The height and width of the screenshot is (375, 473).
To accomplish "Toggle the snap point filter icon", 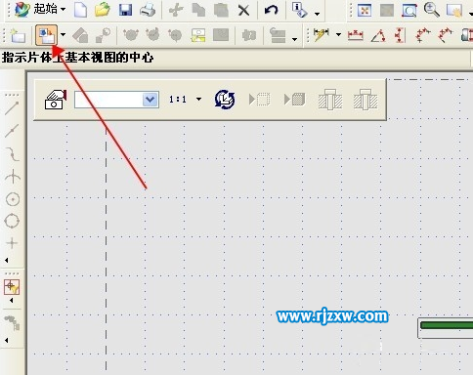I will click(12, 287).
